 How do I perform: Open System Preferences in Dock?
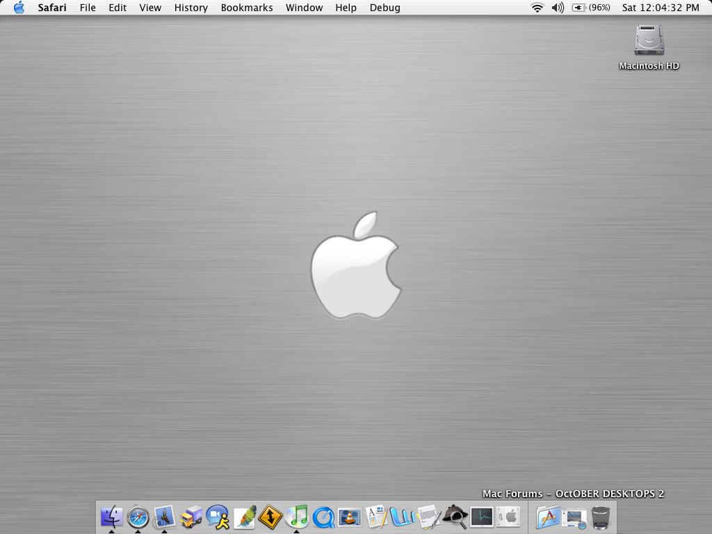pyautogui.click(x=508, y=517)
